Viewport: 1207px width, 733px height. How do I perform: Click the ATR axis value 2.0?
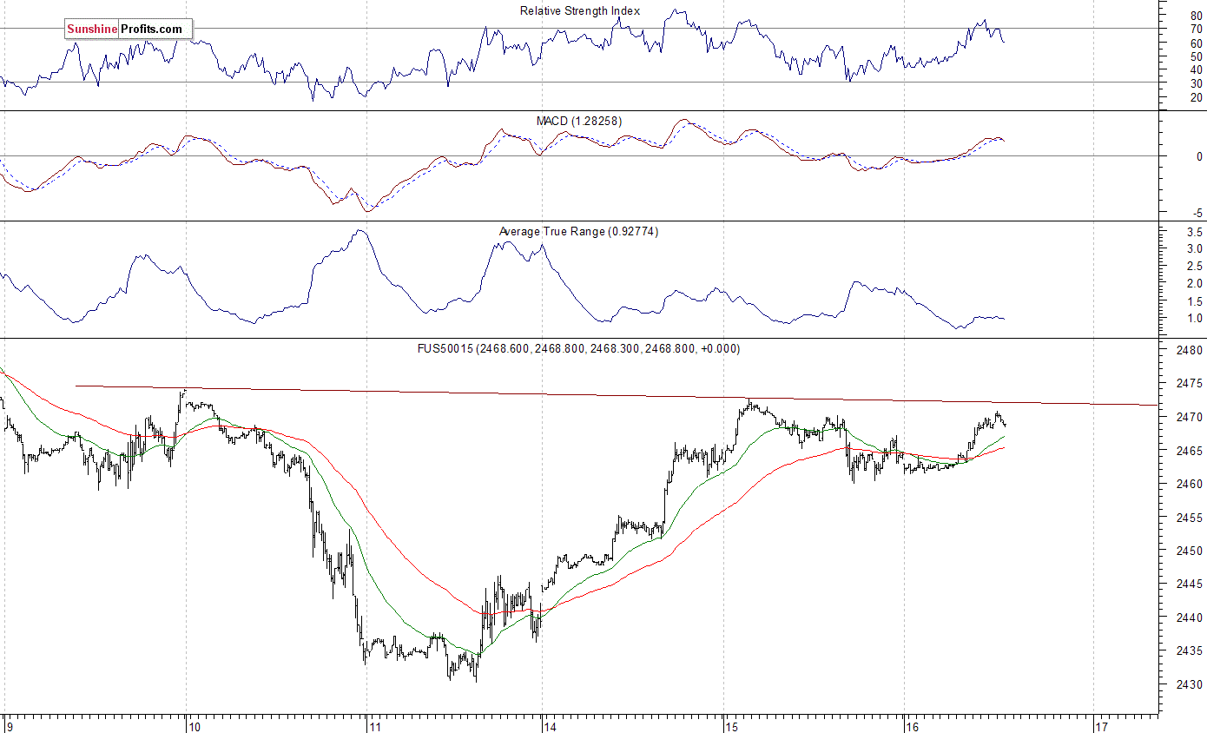click(1194, 284)
